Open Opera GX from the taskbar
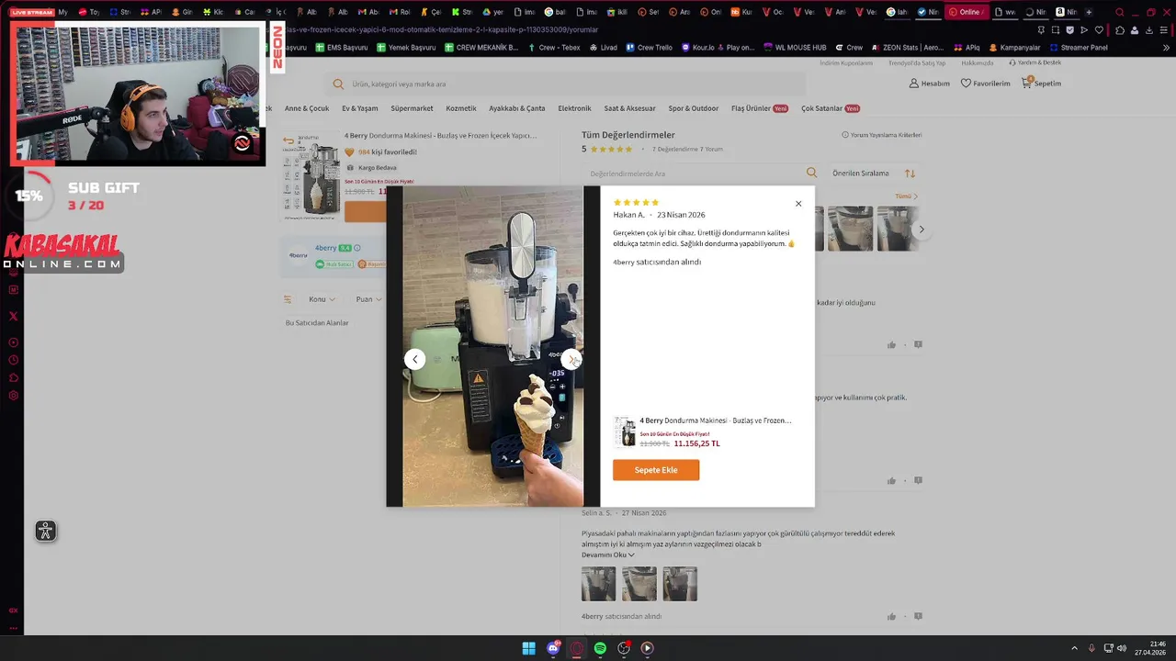The width and height of the screenshot is (1176, 661). [x=577, y=648]
